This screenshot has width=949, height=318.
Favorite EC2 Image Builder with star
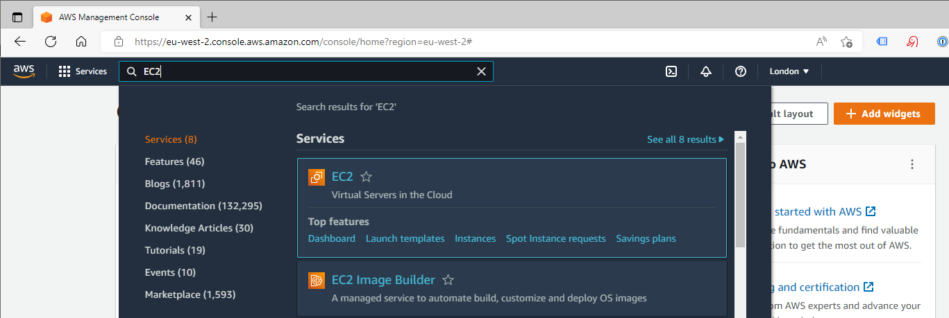pos(448,280)
